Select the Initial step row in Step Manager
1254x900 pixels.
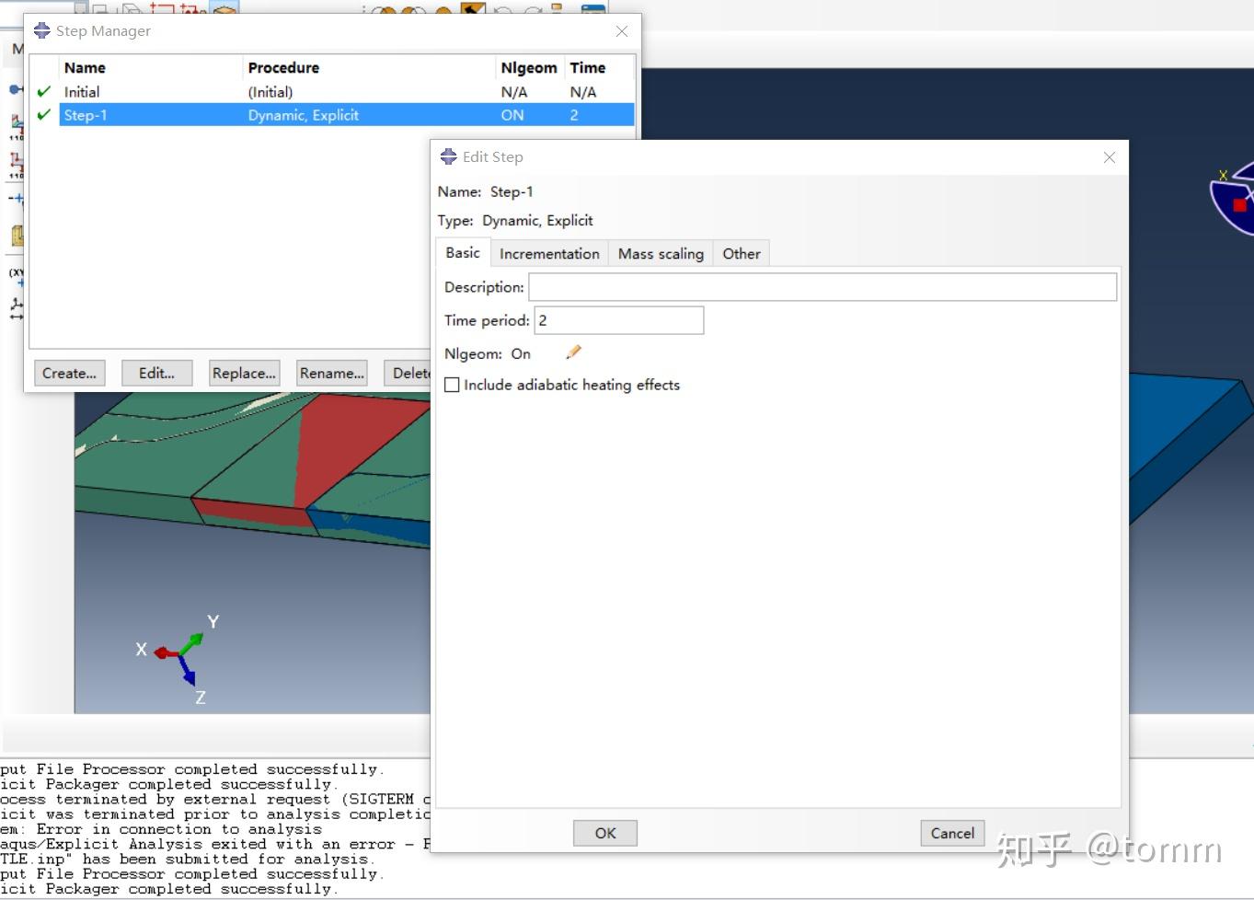(138, 91)
